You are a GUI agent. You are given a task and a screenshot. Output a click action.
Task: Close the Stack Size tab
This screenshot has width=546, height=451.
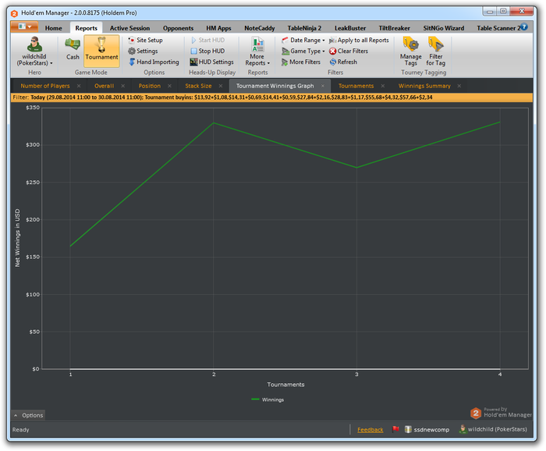click(221, 86)
